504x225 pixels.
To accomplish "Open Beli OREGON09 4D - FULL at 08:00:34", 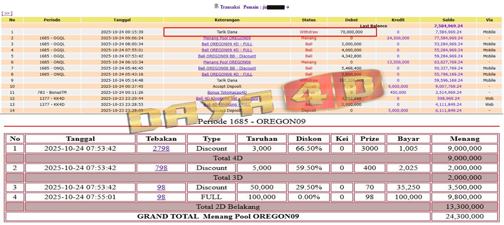I will point(227,44).
